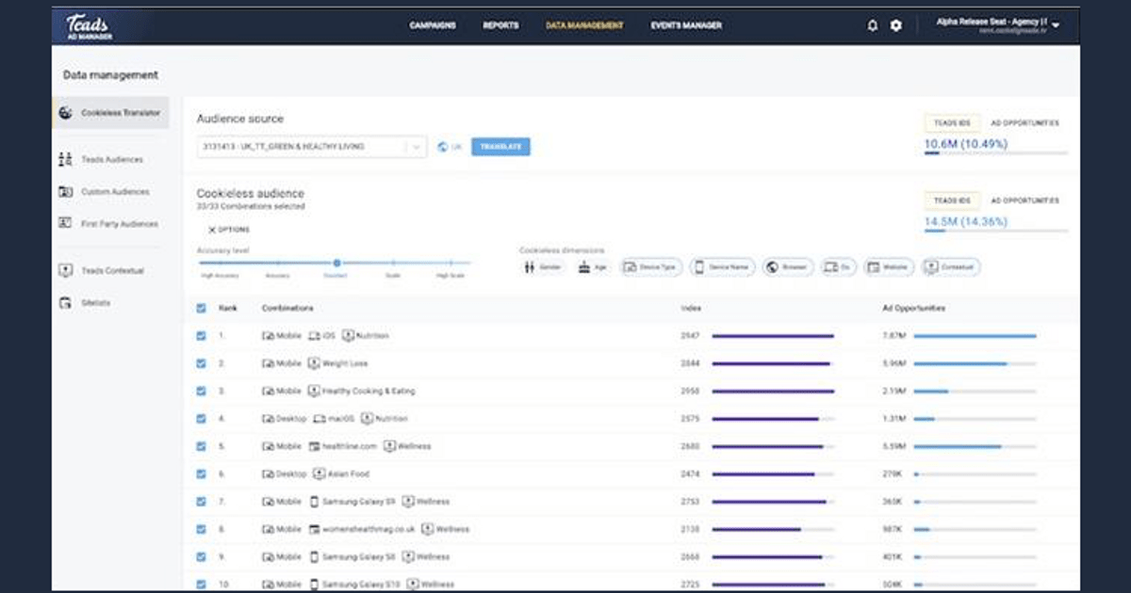
Task: Click the Translate button
Action: (x=500, y=147)
